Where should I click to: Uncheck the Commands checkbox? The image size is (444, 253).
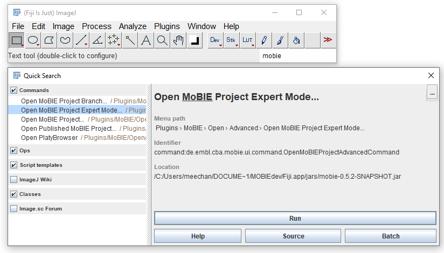[x=13, y=90]
